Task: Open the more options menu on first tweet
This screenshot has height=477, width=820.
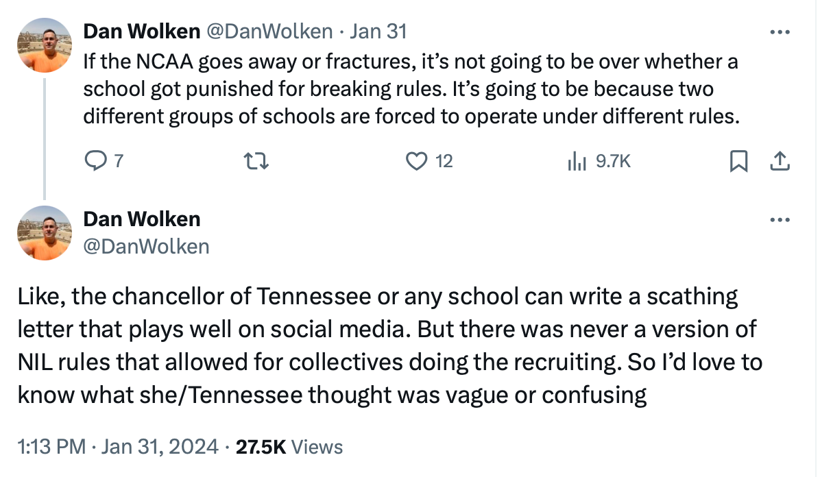Action: pyautogui.click(x=780, y=32)
